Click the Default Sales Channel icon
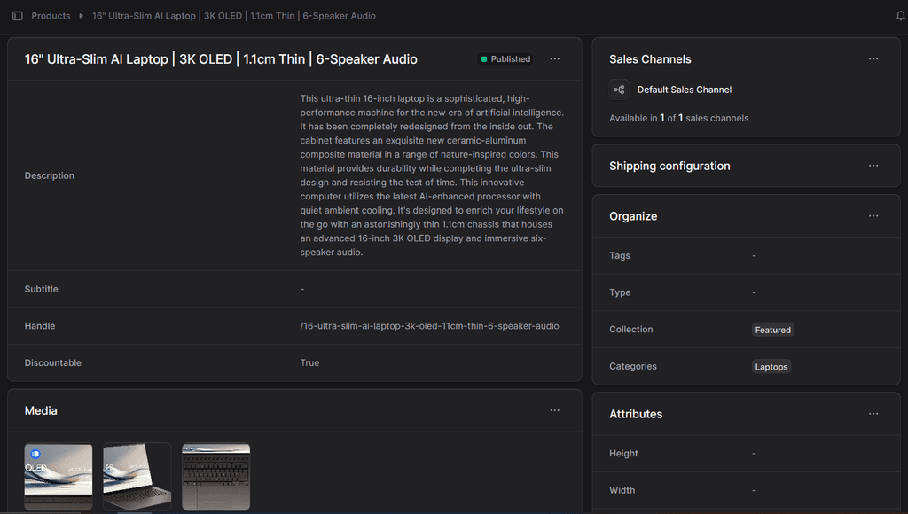The image size is (908, 514). (x=619, y=90)
